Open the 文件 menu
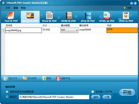The image size is (139, 104). point(8,8)
